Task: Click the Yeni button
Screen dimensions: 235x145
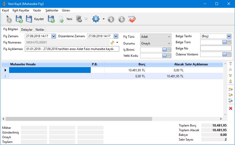Action: tap(66, 19)
